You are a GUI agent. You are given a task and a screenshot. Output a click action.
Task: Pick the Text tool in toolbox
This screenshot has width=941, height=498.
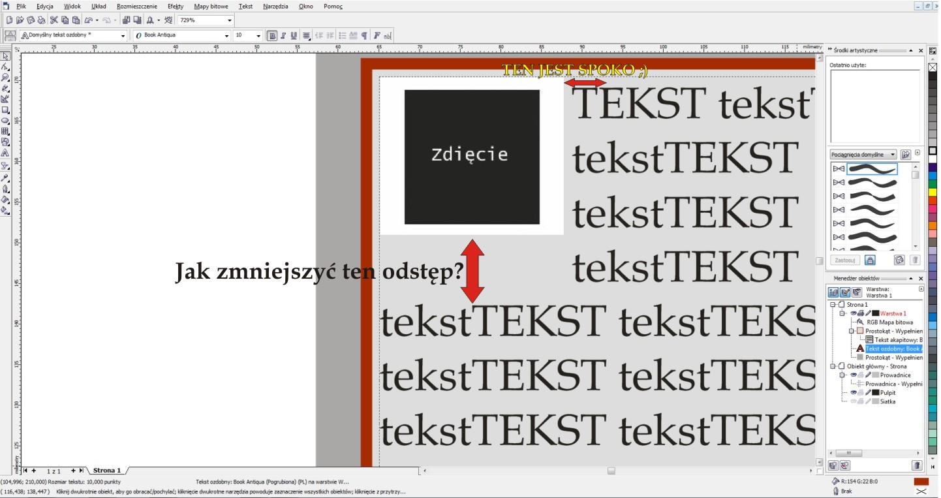click(5, 153)
